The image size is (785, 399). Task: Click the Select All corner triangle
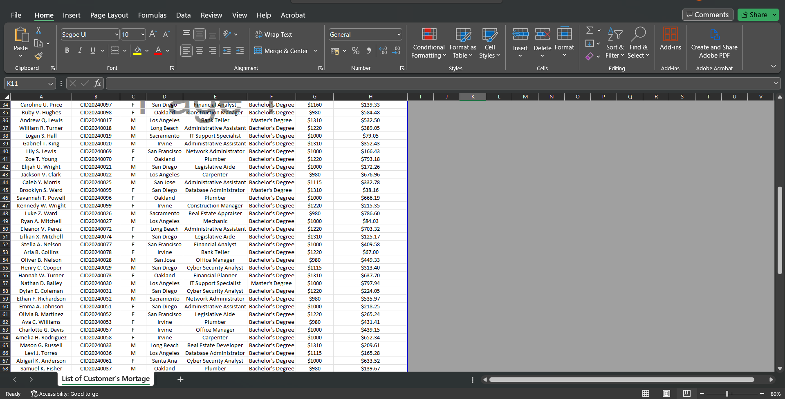click(x=6, y=97)
